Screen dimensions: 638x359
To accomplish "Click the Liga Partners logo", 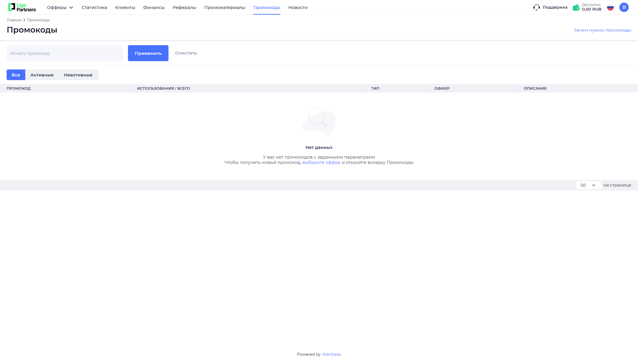I will click(22, 7).
